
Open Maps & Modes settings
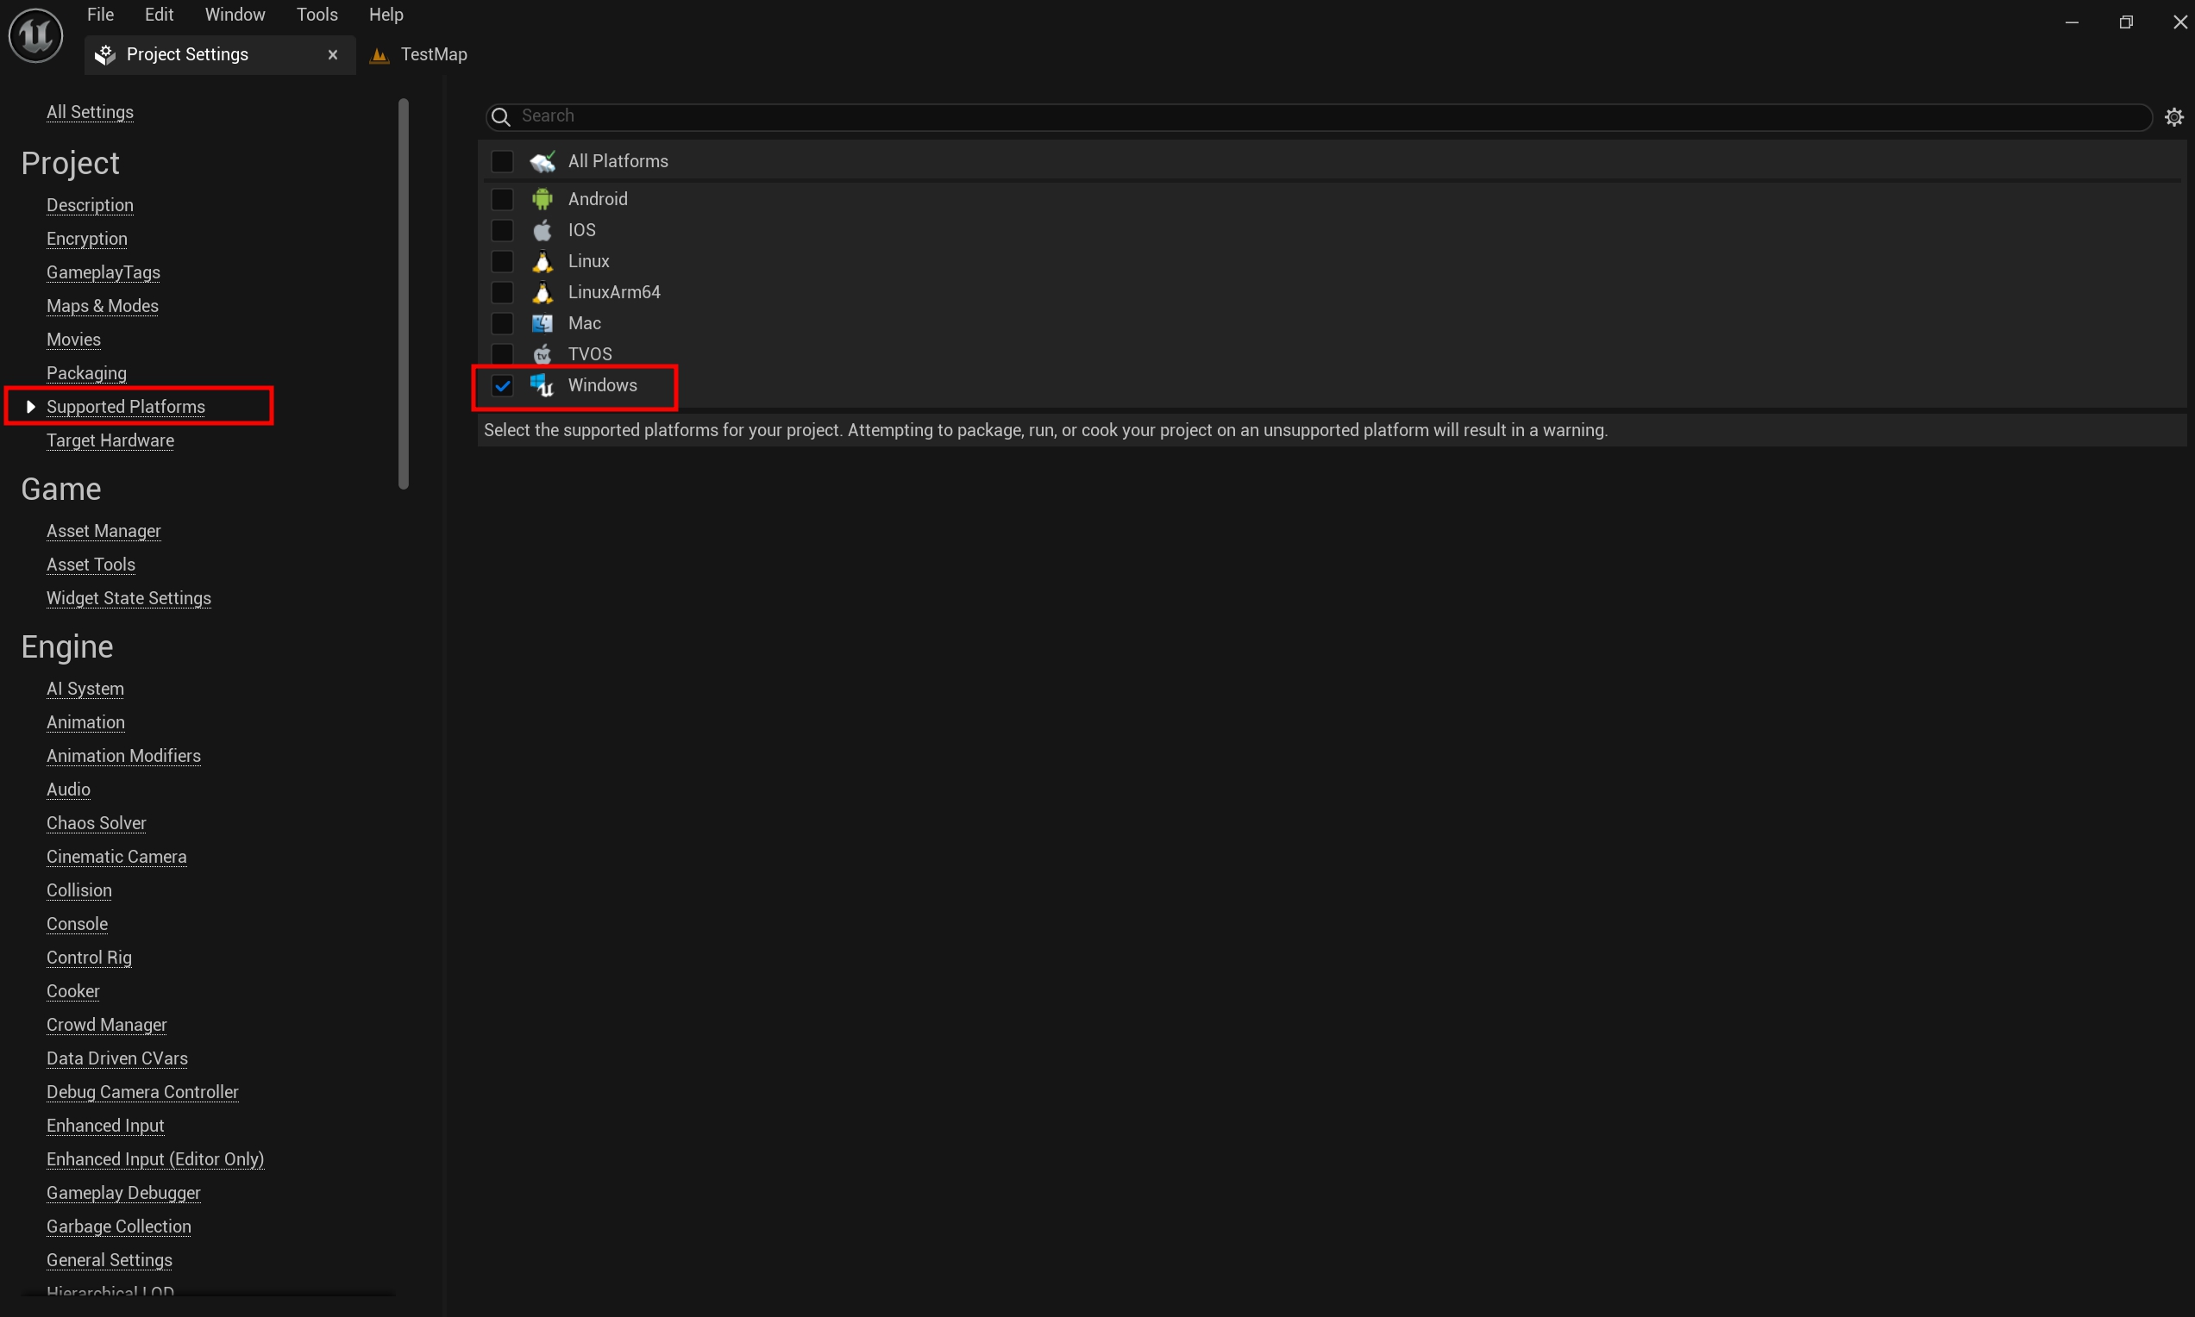coord(103,307)
